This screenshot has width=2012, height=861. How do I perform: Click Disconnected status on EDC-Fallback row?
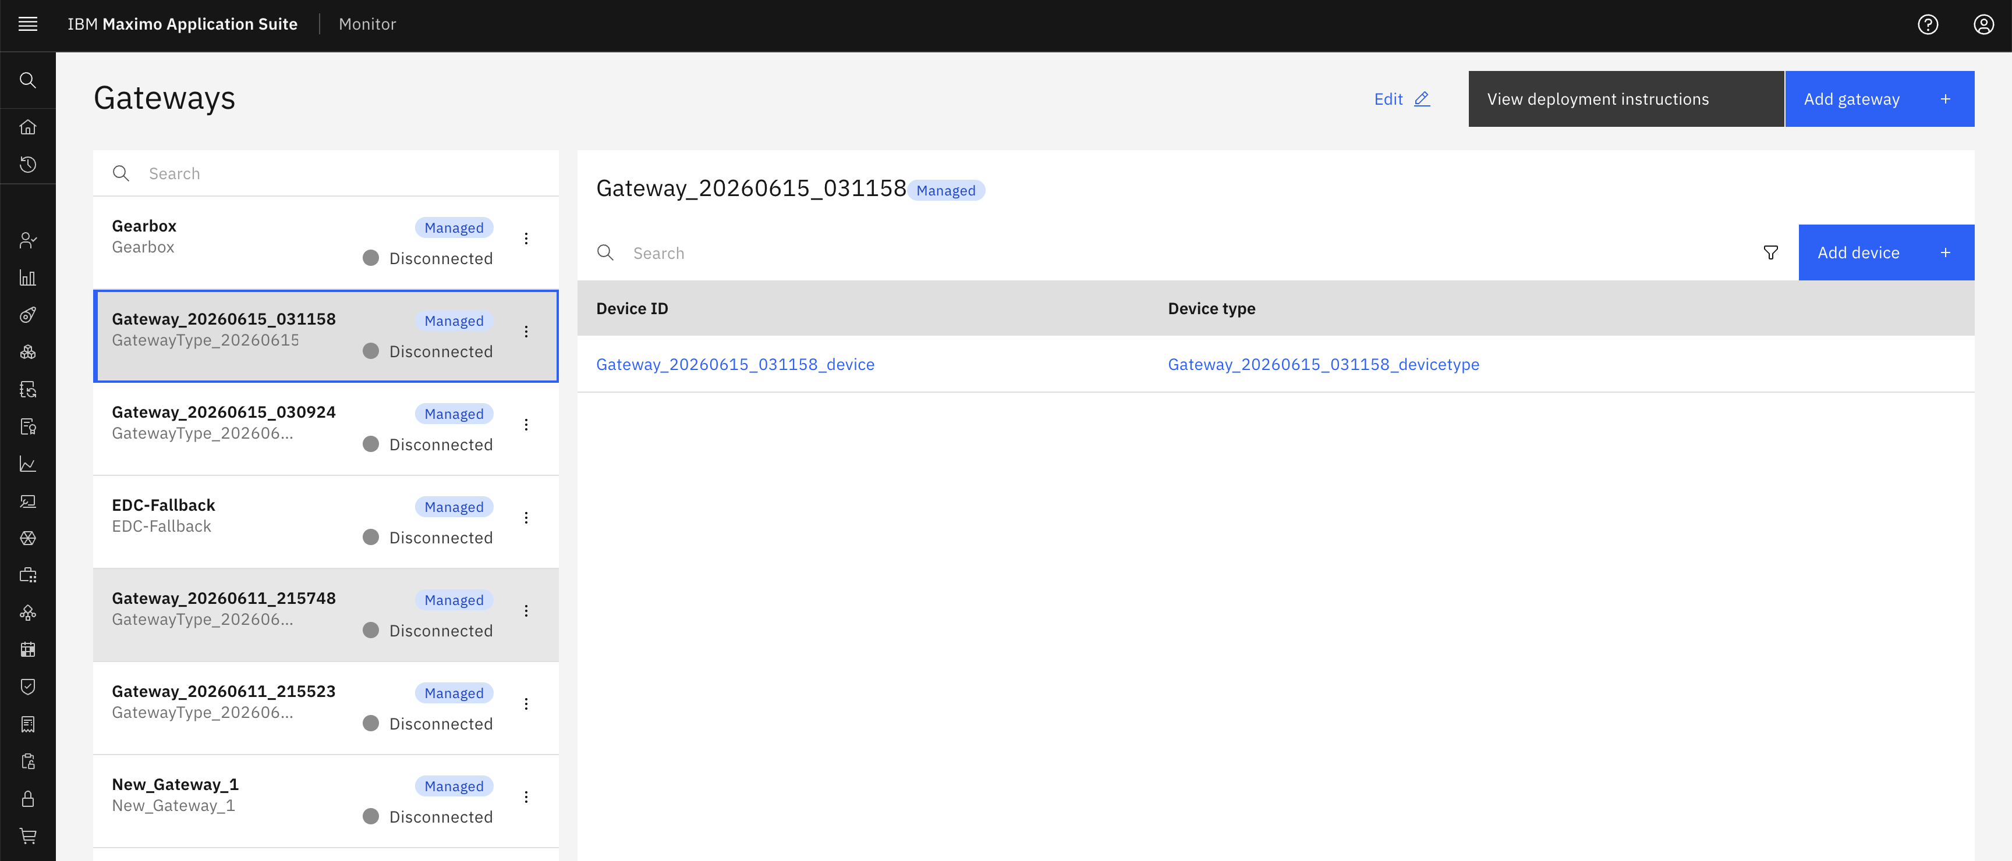point(427,538)
